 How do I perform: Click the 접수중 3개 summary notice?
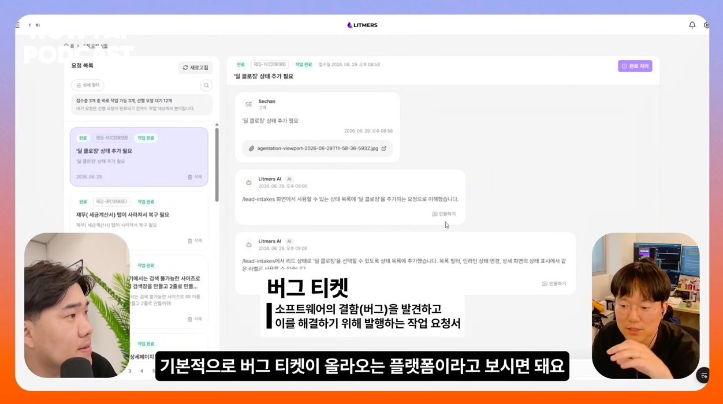141,104
